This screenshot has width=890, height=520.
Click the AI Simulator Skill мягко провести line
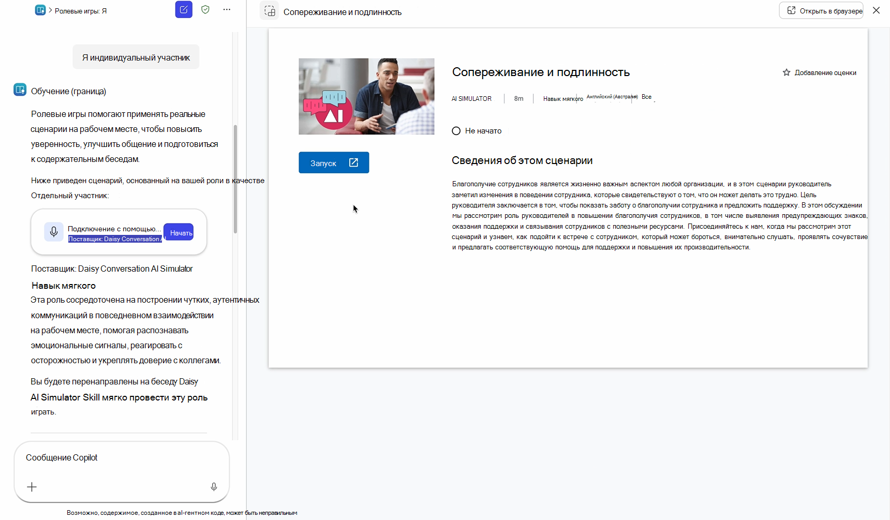119,397
